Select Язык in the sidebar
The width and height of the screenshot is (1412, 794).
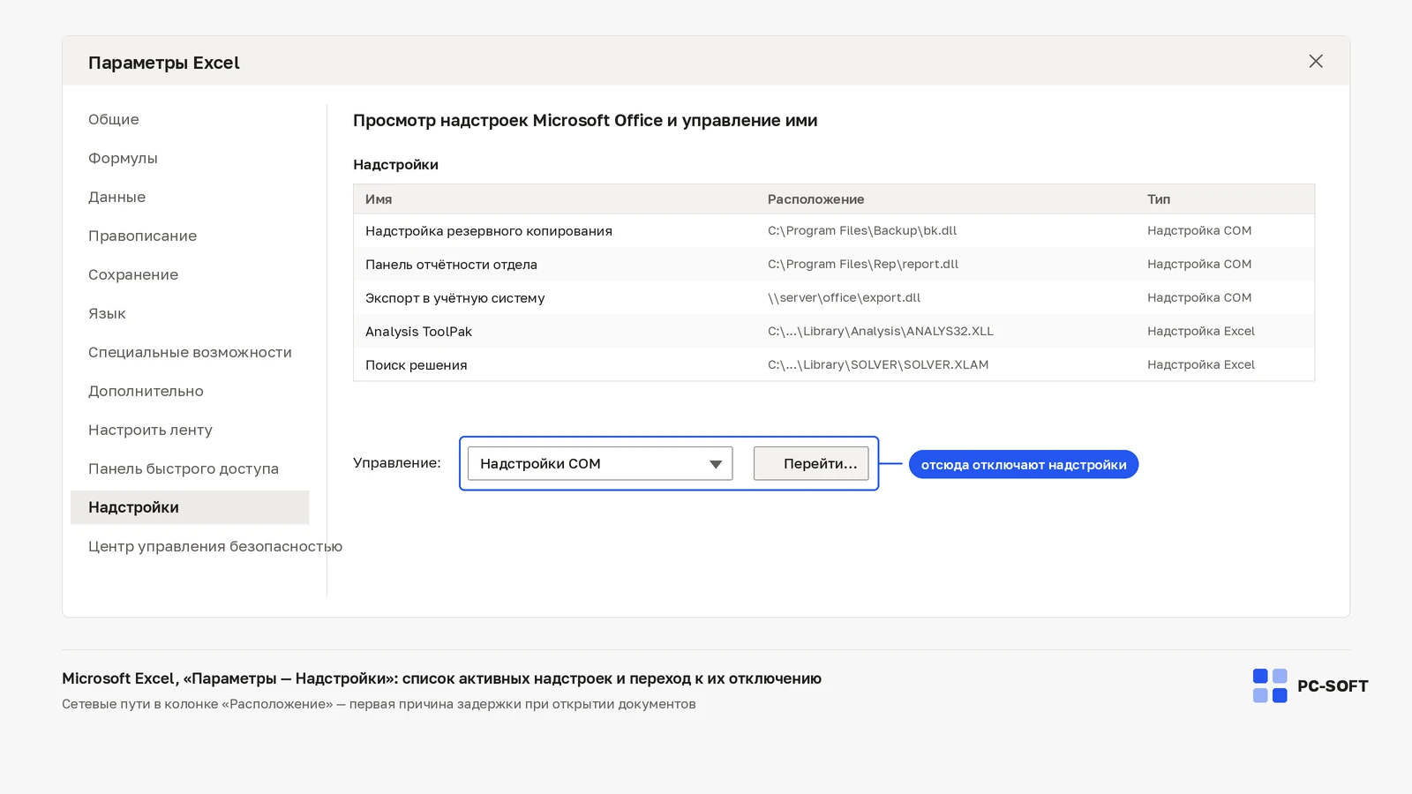[107, 313]
